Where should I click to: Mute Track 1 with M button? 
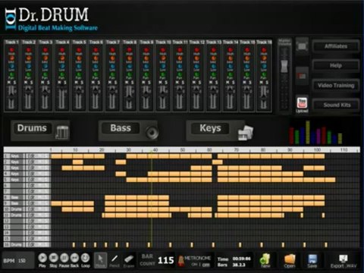pyautogui.click(x=9, y=83)
